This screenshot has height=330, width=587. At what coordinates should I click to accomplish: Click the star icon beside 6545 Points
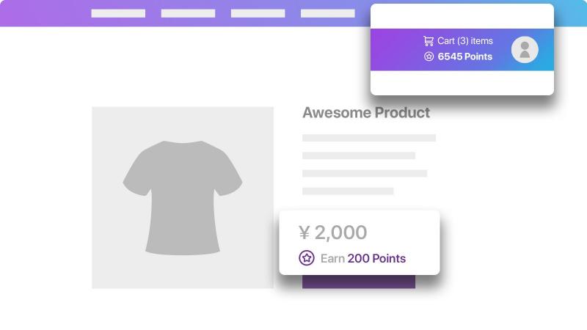click(x=429, y=56)
